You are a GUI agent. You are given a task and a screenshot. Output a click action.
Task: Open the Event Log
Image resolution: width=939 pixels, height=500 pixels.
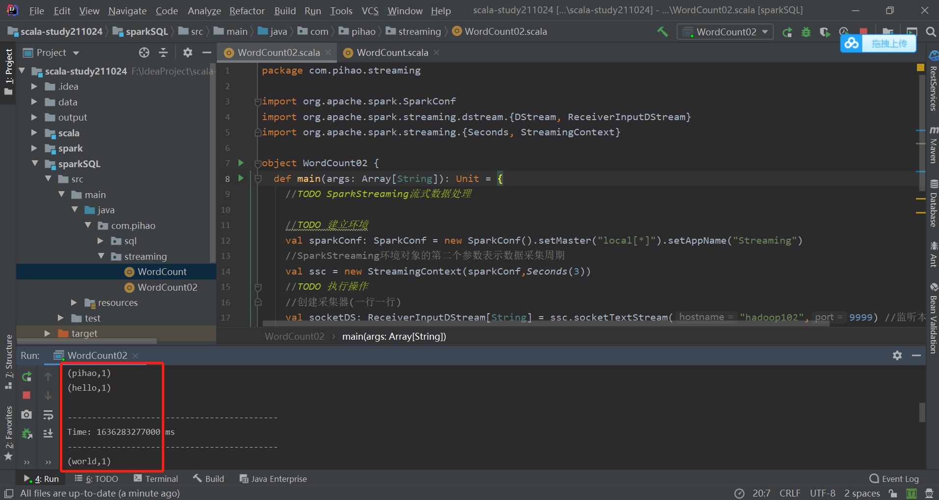click(894, 479)
